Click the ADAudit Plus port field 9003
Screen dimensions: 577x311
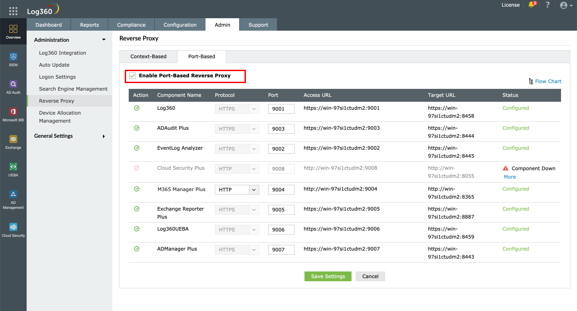[281, 129]
